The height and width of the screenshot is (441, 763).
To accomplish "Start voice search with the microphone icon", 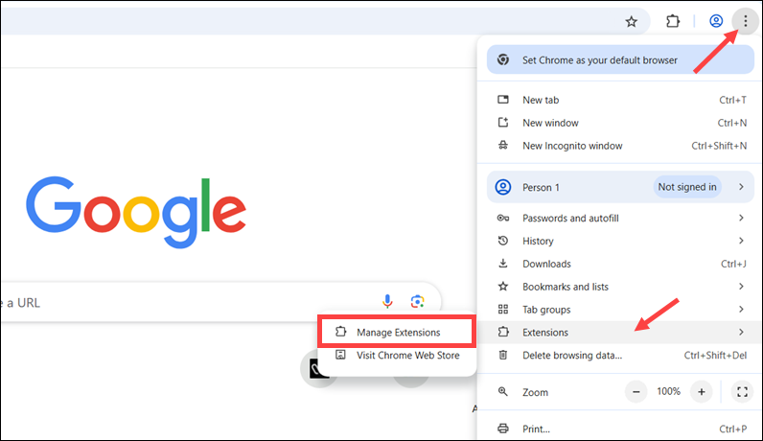I will [387, 302].
